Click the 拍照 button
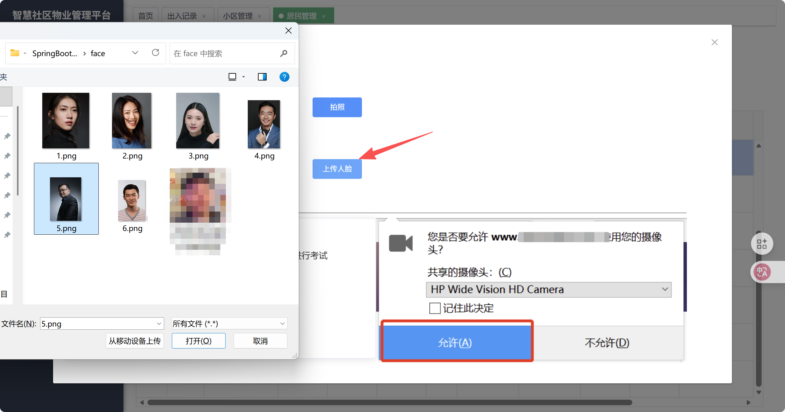 337,107
